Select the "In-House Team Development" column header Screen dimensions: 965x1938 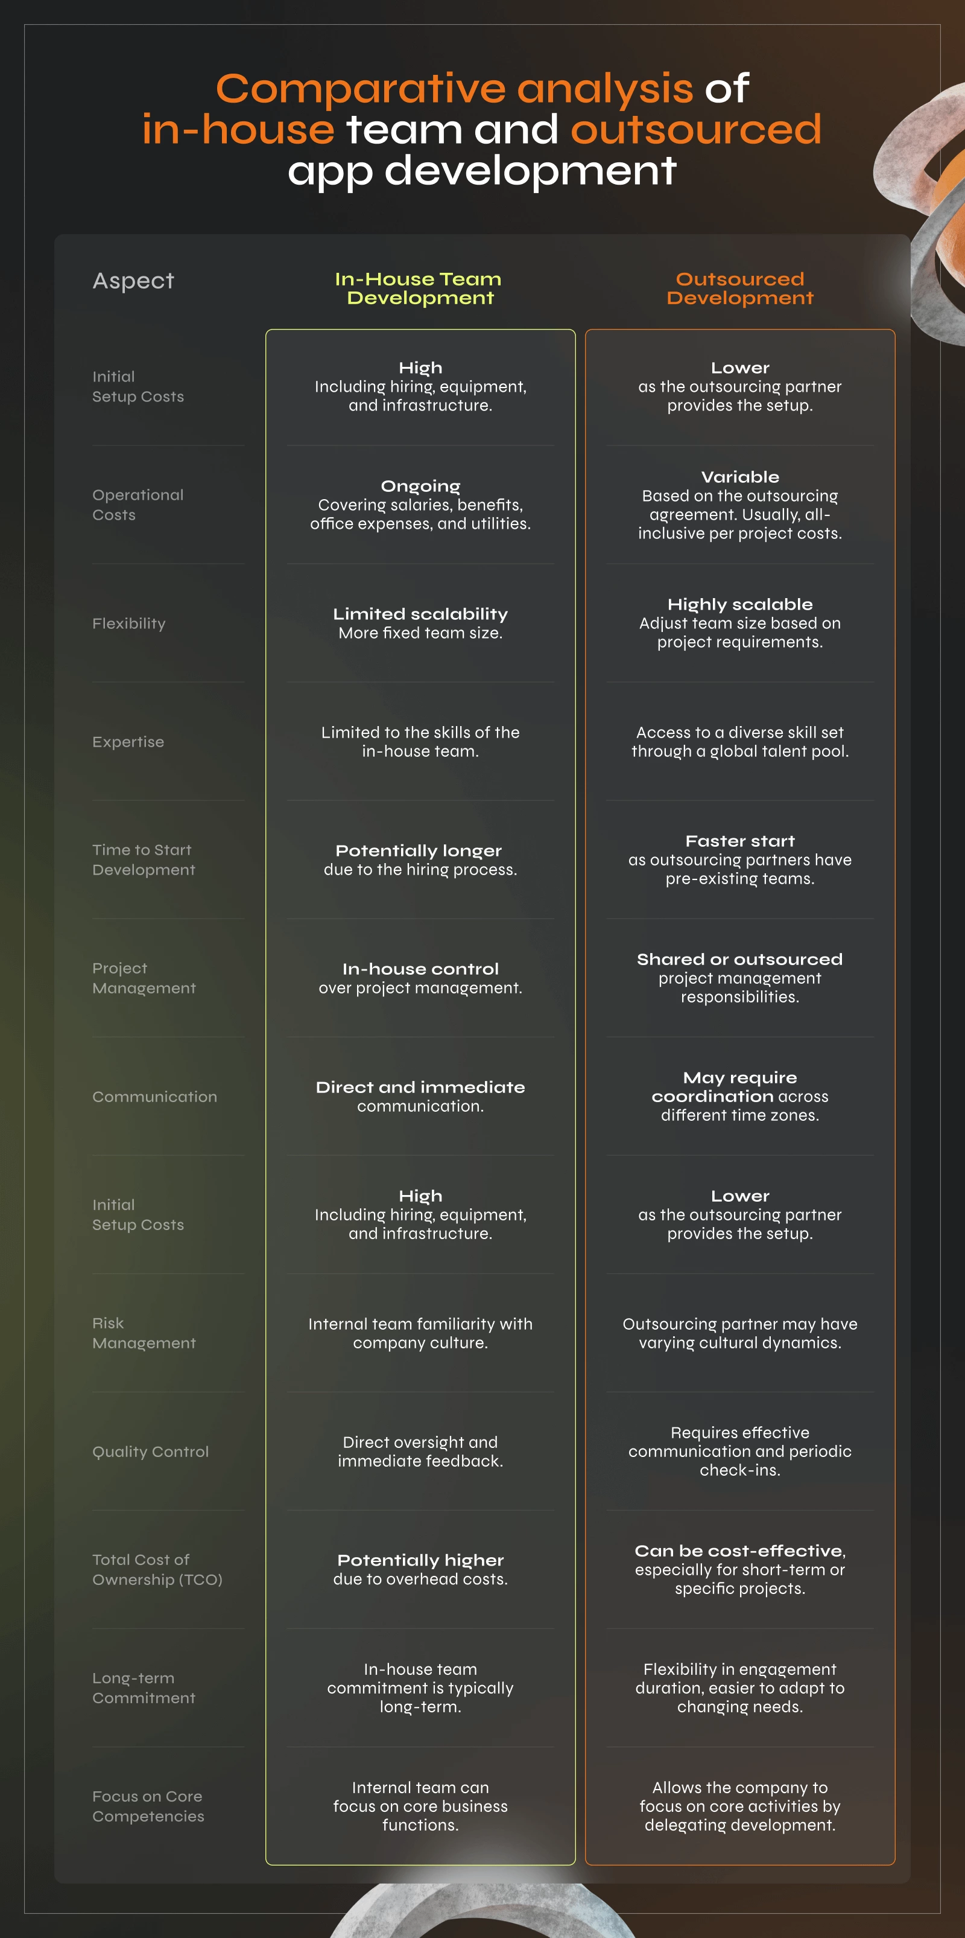click(419, 288)
